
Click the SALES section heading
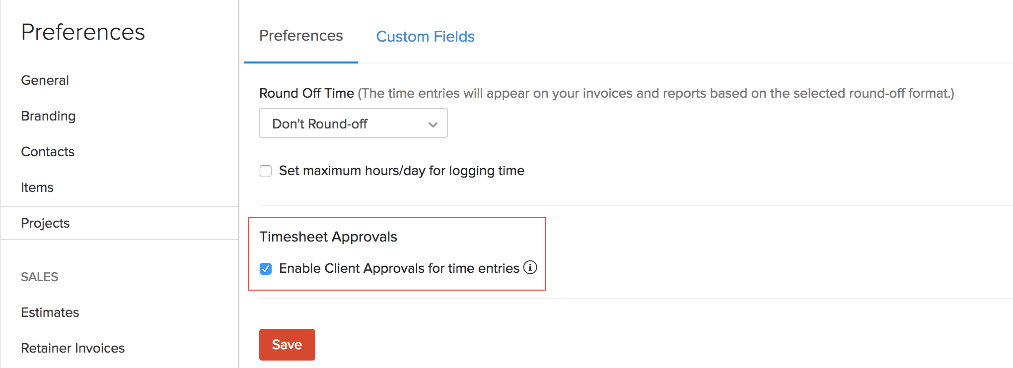click(39, 277)
